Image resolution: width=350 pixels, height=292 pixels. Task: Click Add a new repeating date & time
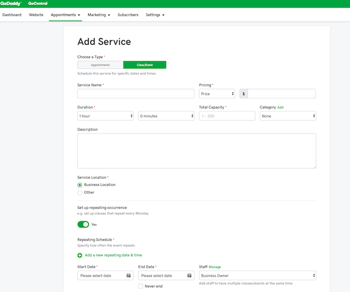point(113,255)
